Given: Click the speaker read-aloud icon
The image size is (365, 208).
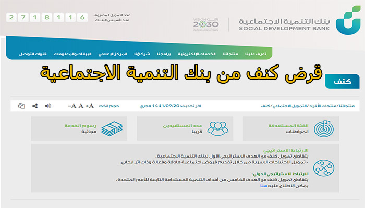Looking at the screenshot, I should [48, 106].
